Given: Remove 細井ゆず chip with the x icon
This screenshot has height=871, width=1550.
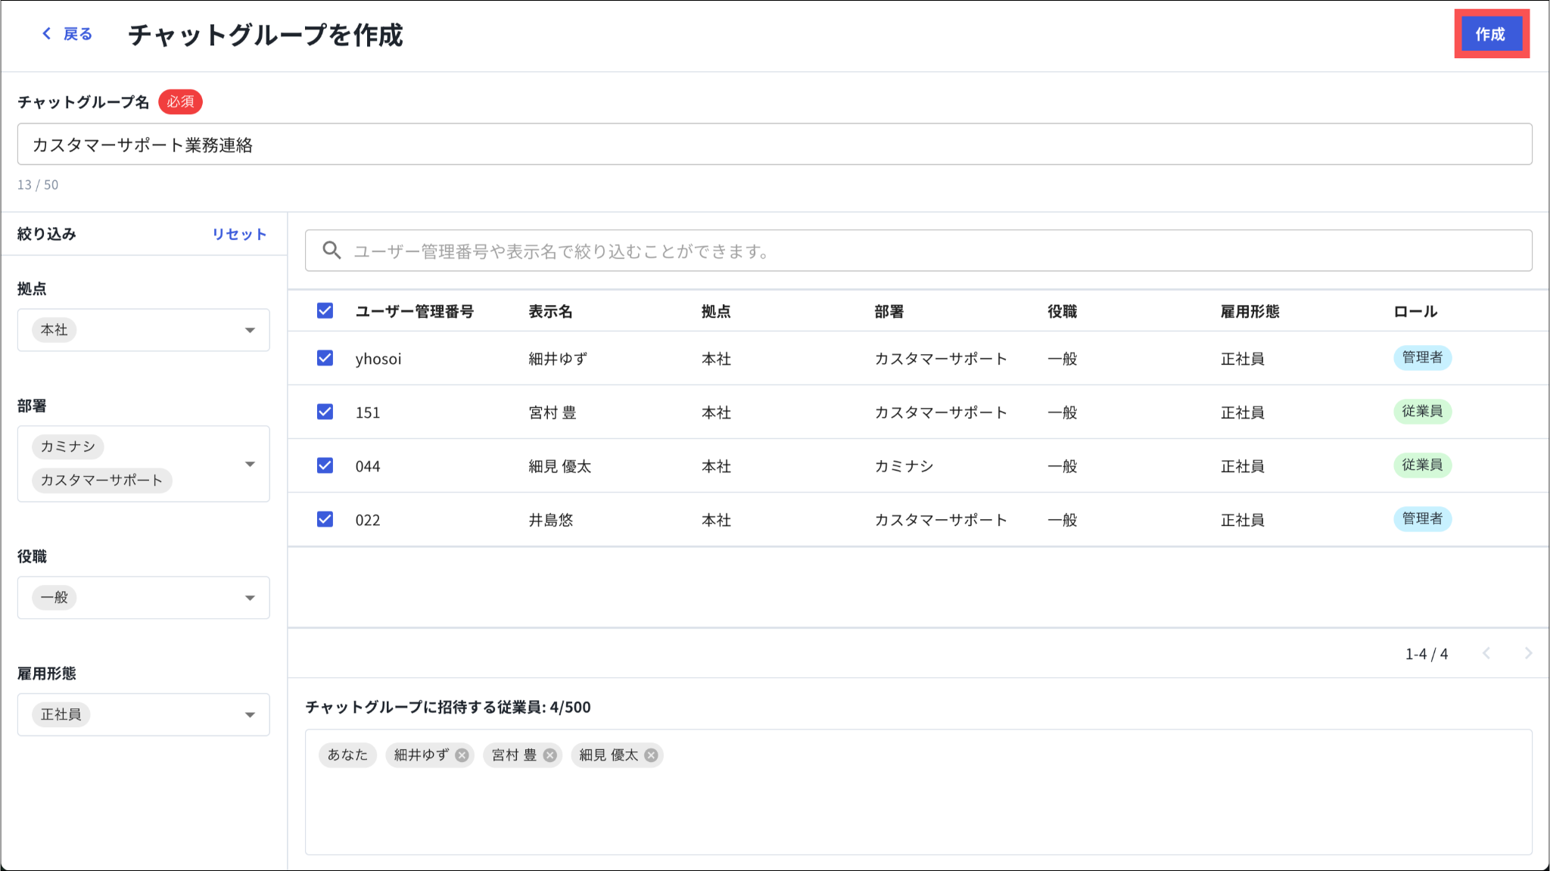Looking at the screenshot, I should click(462, 755).
